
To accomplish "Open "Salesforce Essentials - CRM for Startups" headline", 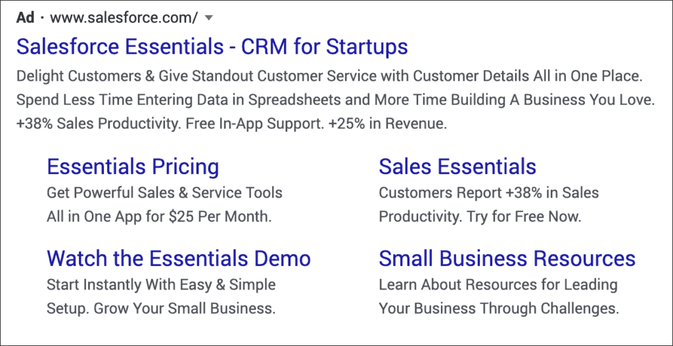I will 212,47.
